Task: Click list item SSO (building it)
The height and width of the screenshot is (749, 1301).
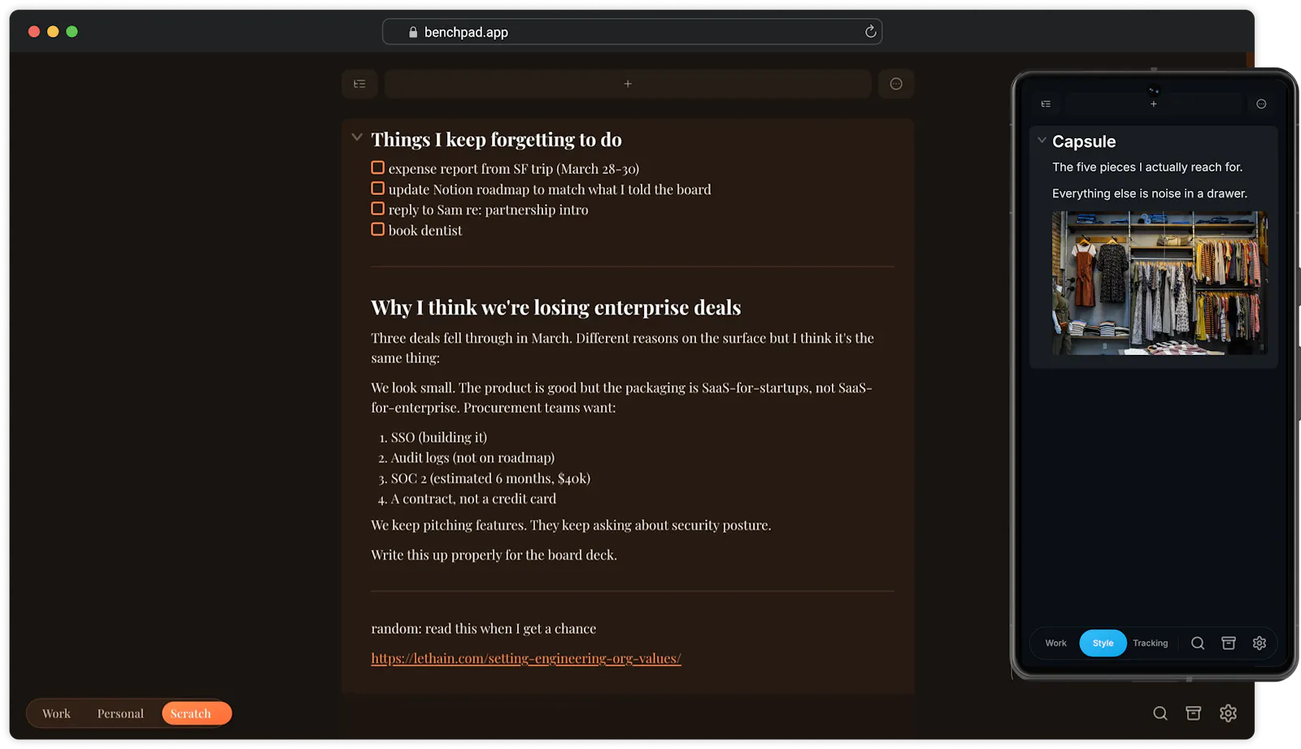Action: pos(439,437)
